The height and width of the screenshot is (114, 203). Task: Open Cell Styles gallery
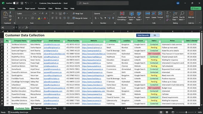[x=139, y=16]
